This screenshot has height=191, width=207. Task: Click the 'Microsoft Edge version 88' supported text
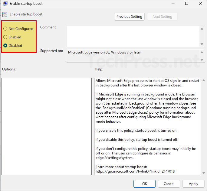[x=104, y=52]
